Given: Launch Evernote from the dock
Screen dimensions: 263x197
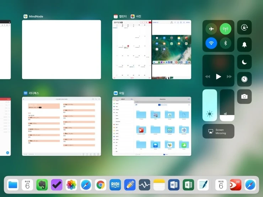Looking at the screenshot, I should 42,185.
